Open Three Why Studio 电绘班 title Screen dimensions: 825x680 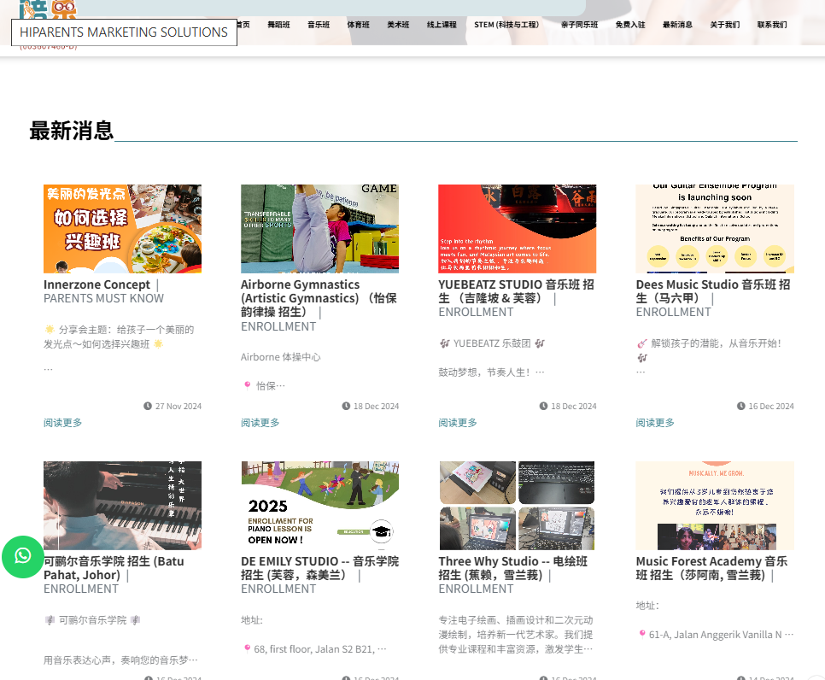pos(513,568)
